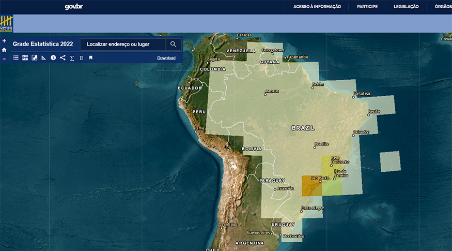
Task: Click the ARGENTINA country label
Action: point(250,243)
